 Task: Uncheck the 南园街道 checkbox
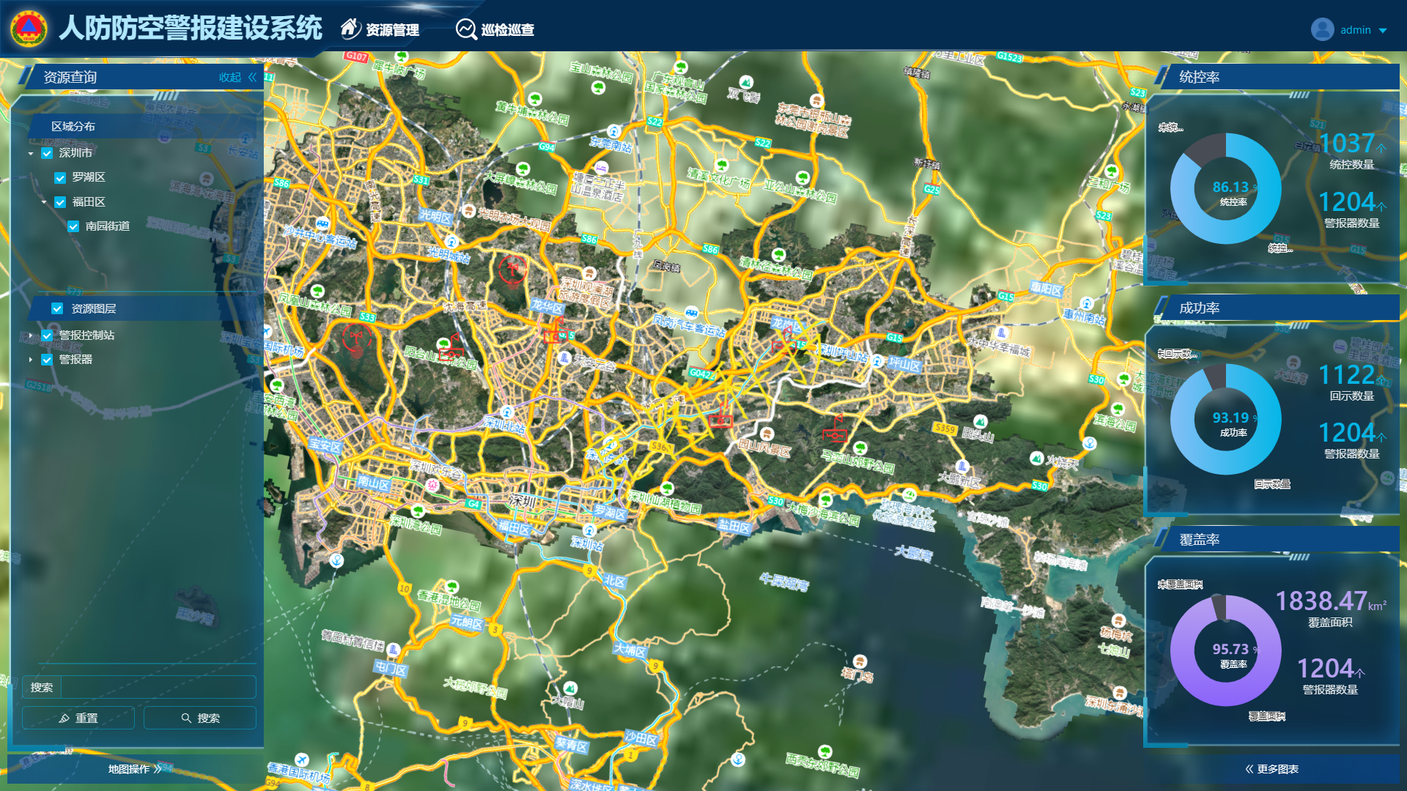(x=73, y=226)
